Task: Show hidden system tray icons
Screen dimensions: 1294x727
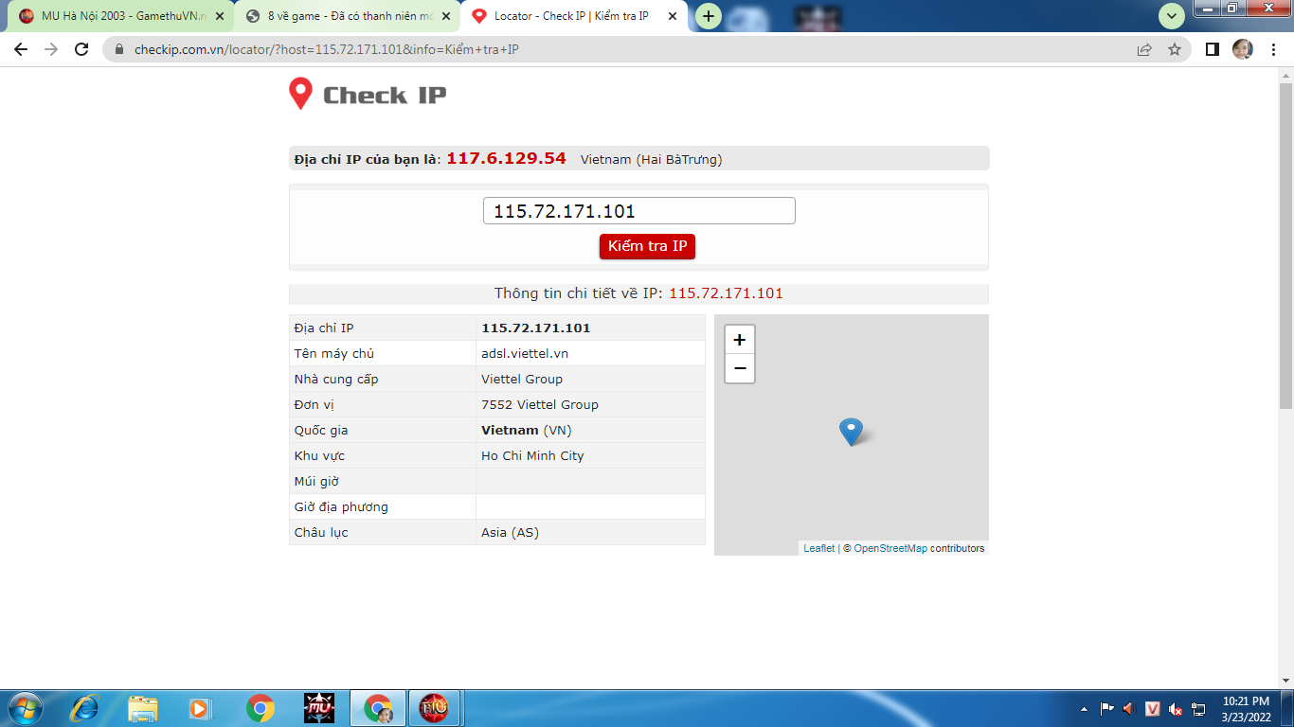Action: pyautogui.click(x=1084, y=708)
